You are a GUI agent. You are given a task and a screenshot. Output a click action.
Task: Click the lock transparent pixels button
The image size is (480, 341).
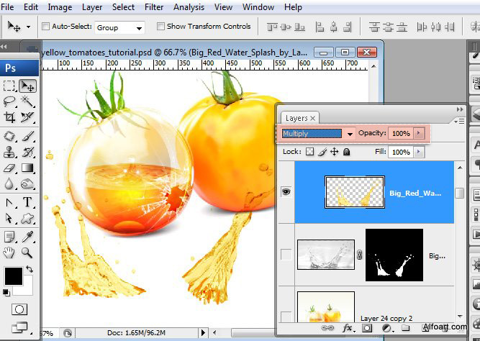tap(309, 152)
